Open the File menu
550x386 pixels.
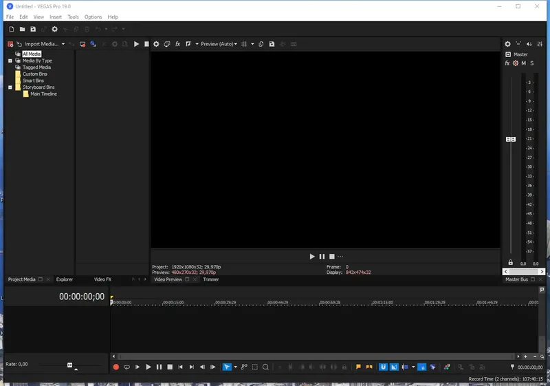tap(10, 17)
